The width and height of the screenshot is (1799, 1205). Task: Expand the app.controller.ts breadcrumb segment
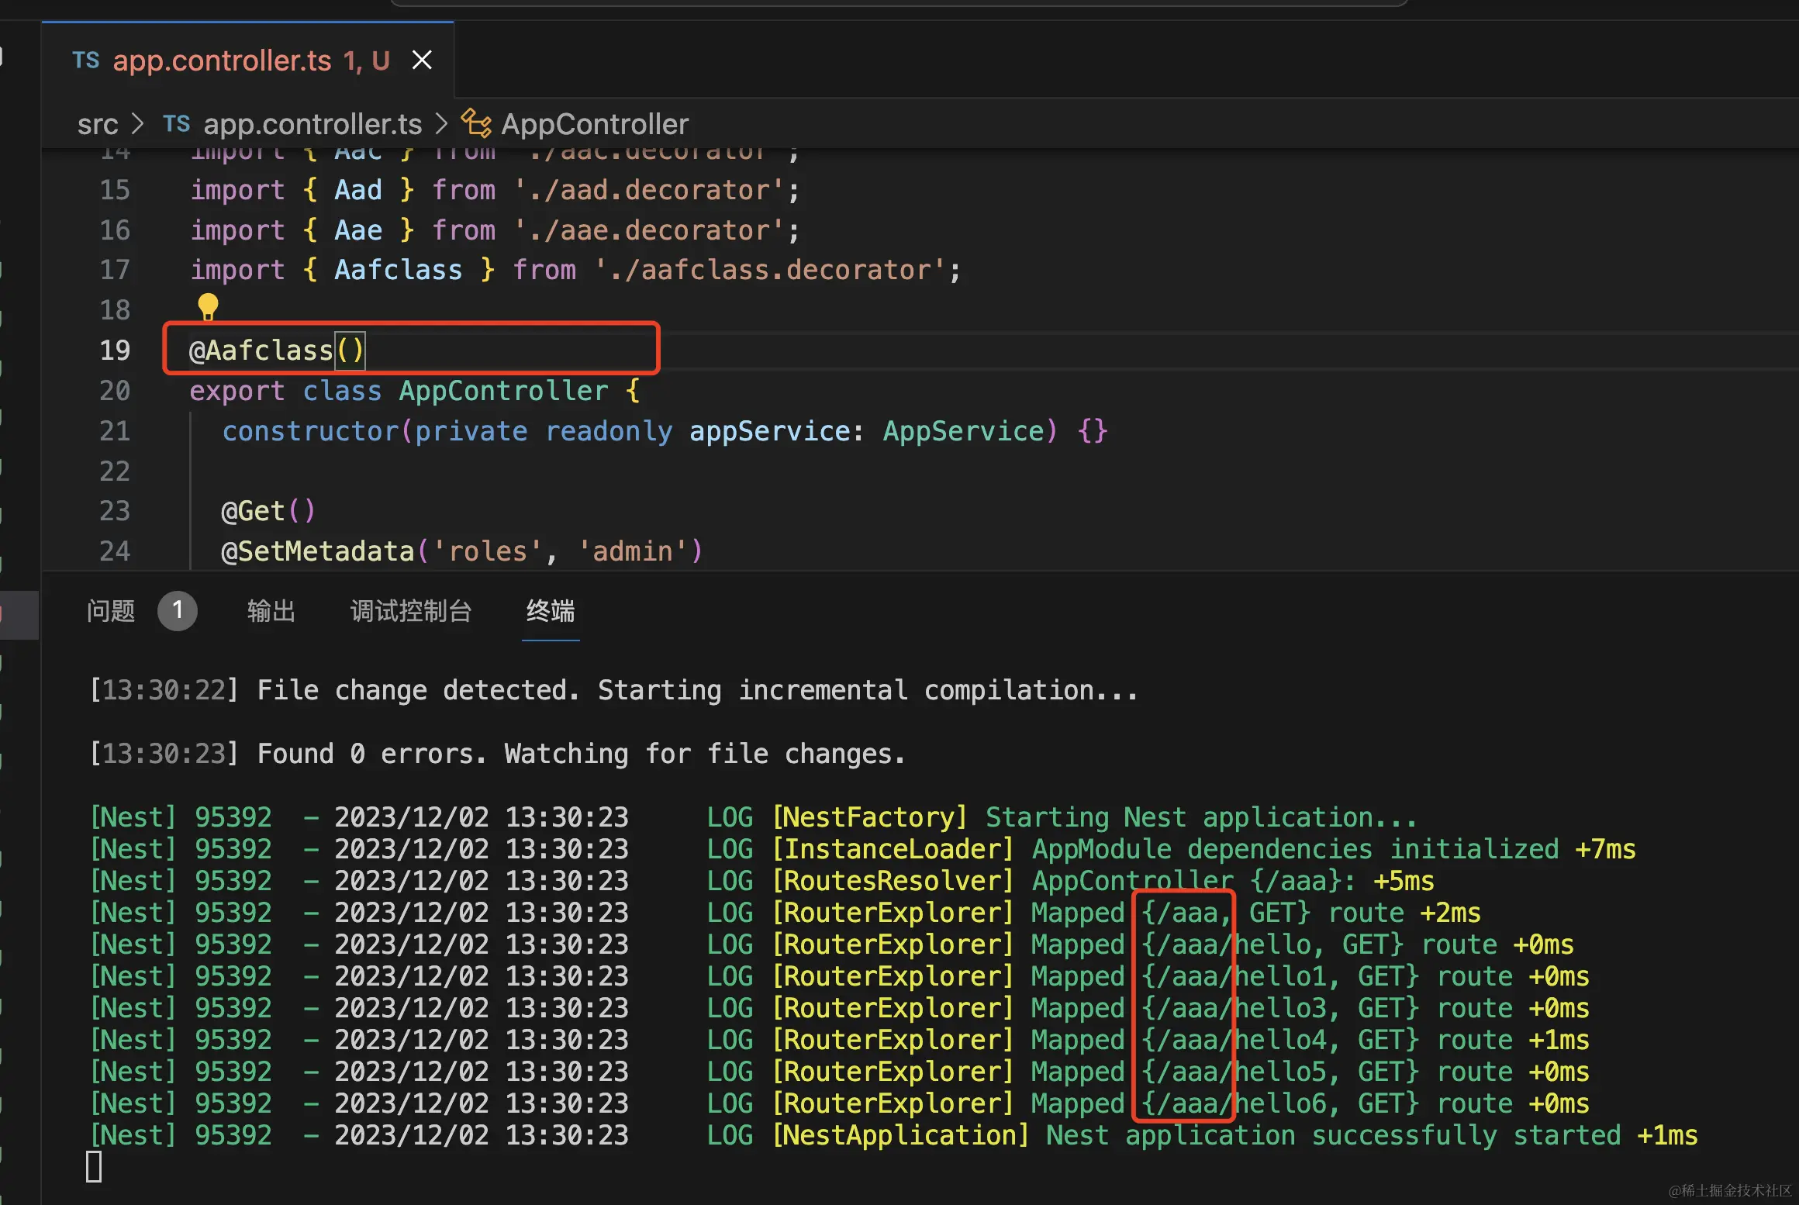pos(312,124)
